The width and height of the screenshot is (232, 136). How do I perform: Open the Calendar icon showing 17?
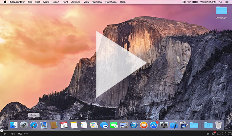click(x=64, y=125)
